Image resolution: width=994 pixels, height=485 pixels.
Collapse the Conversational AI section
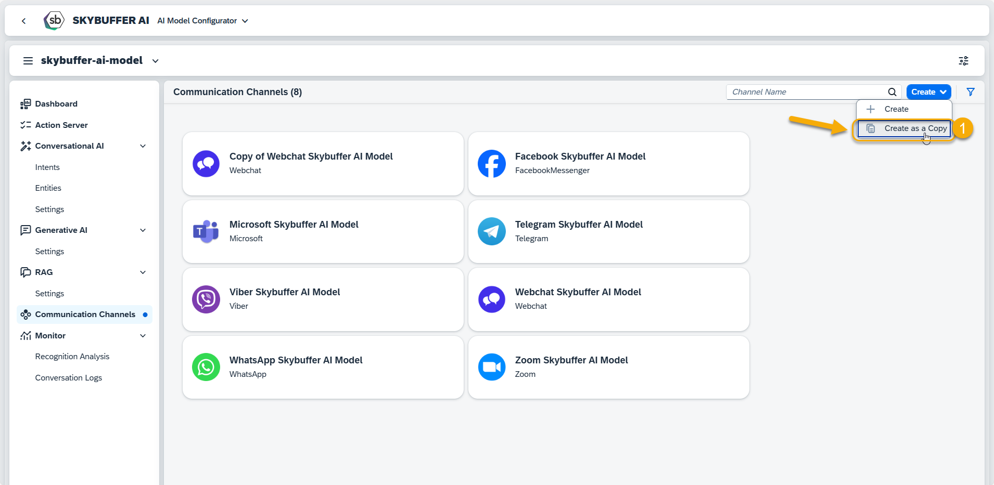pyautogui.click(x=143, y=146)
